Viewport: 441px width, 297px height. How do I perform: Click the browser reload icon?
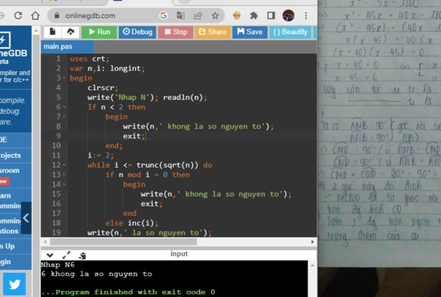click(x=18, y=15)
